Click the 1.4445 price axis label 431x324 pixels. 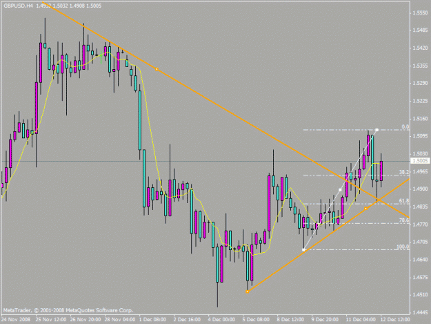[x=420, y=313]
